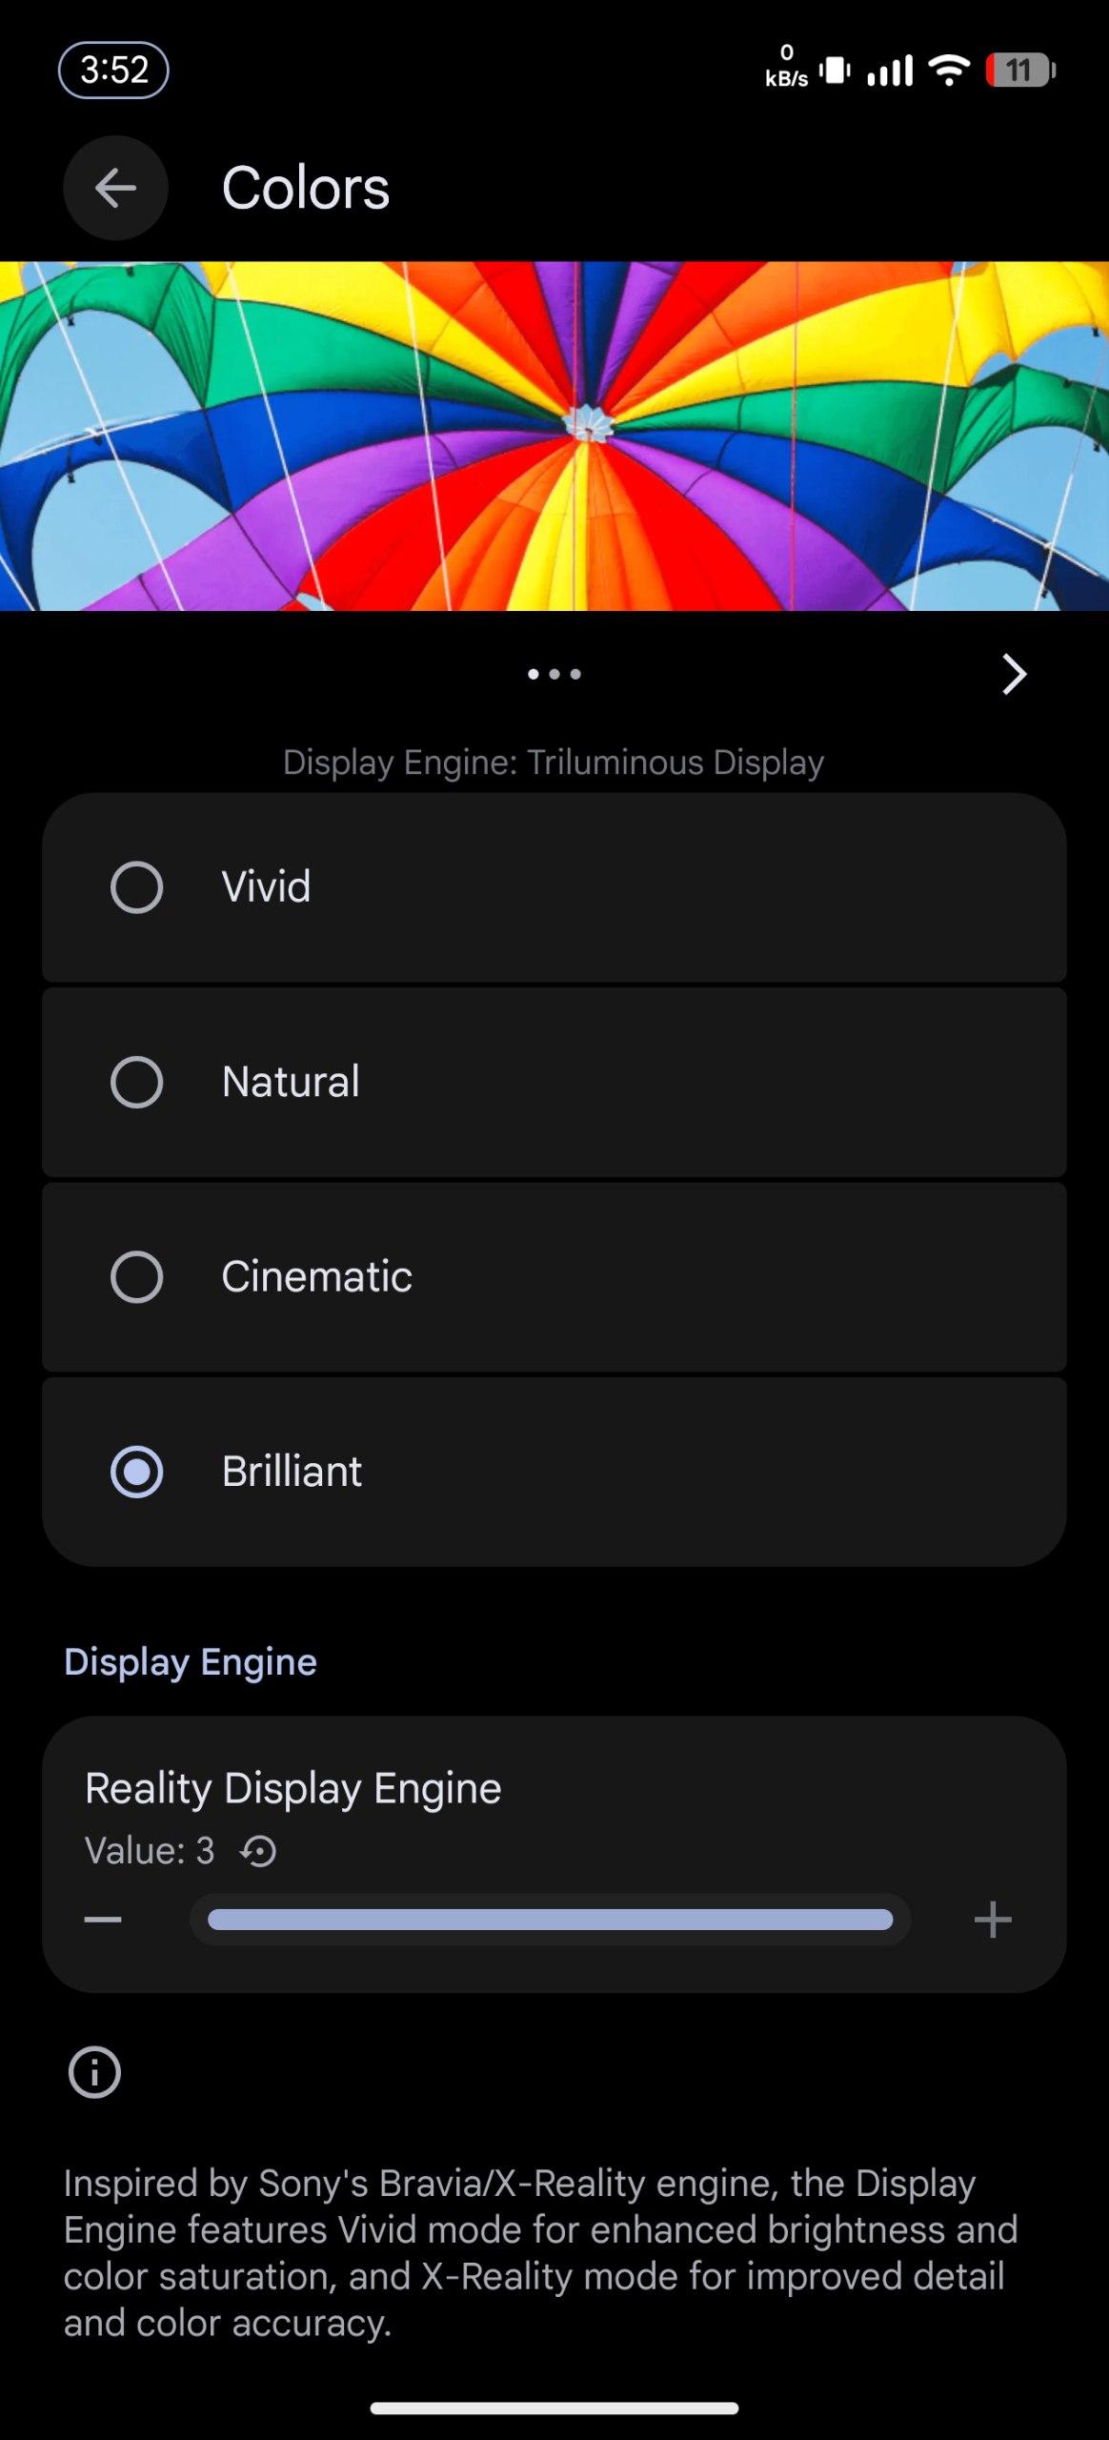The height and width of the screenshot is (2440, 1109).
Task: Tap the three-dot page indicator
Action: point(554,674)
